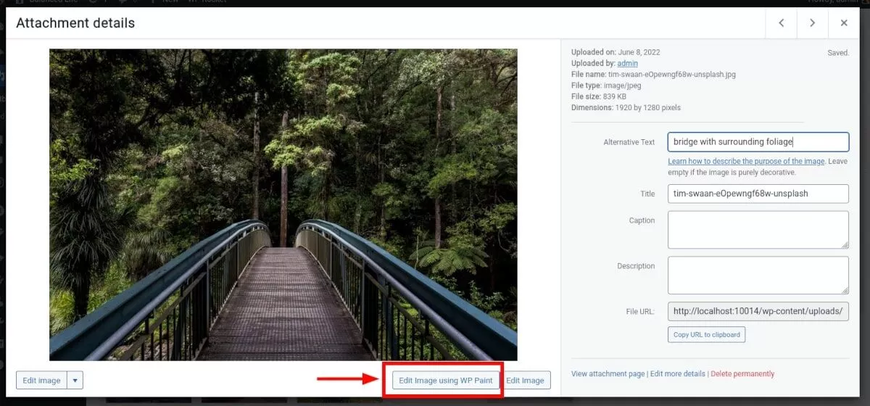Click the File size 839 KB text
This screenshot has width=870, height=406.
pyautogui.click(x=600, y=96)
